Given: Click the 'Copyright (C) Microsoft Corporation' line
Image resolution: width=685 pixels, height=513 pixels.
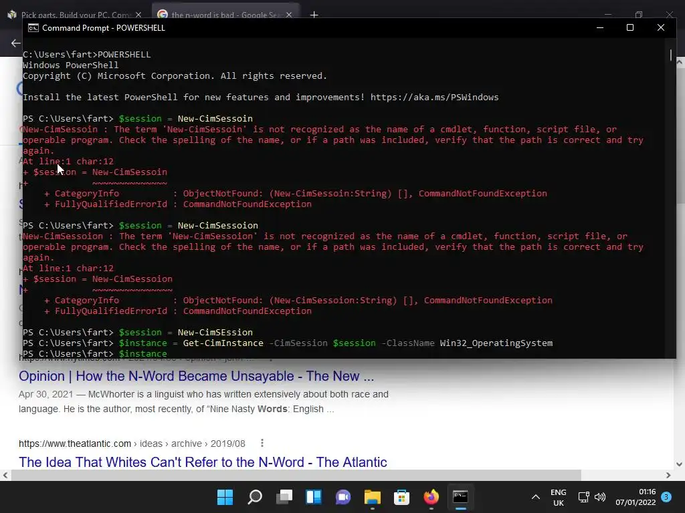Looking at the screenshot, I should pos(175,76).
